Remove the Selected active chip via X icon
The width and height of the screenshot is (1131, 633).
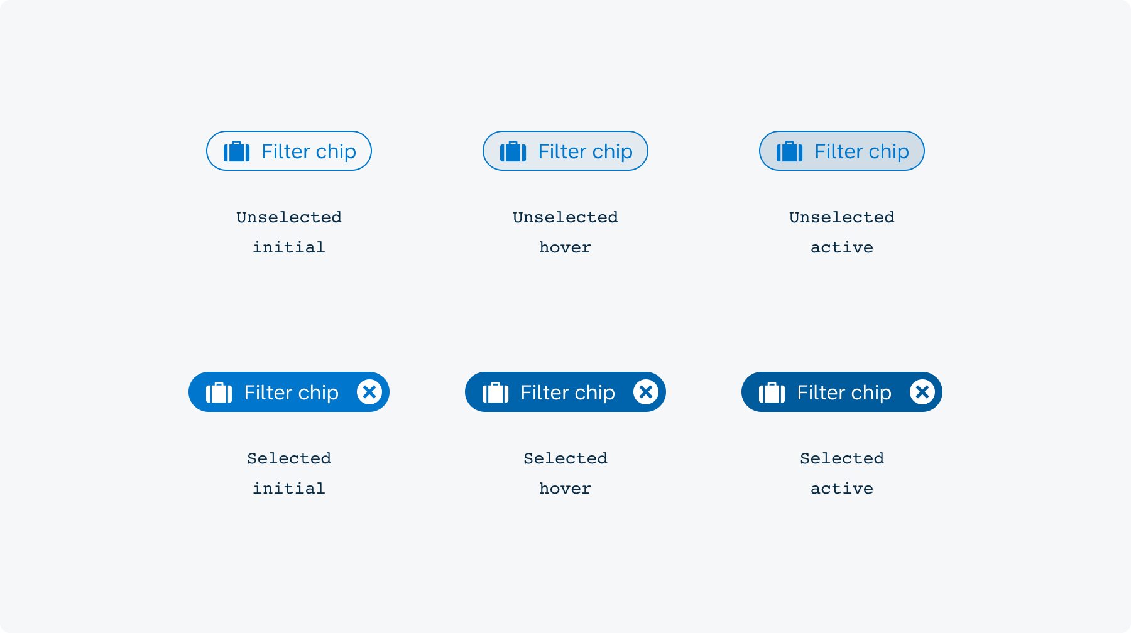coord(922,392)
